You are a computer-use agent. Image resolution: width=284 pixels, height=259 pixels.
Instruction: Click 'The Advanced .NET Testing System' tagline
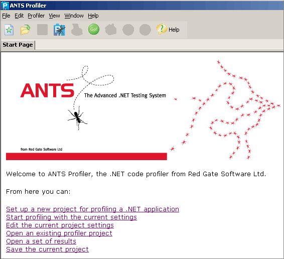click(125, 95)
